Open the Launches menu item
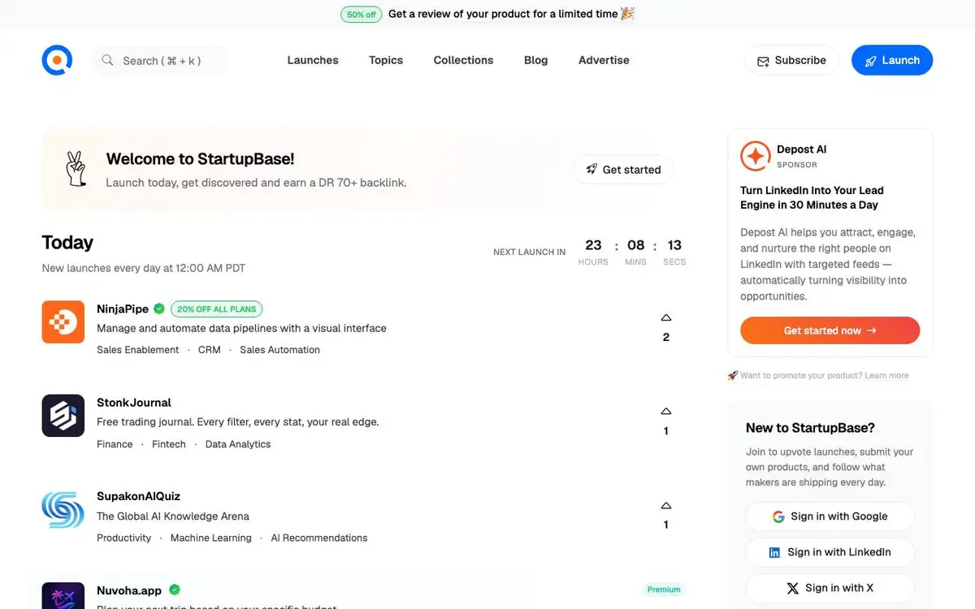 point(313,60)
